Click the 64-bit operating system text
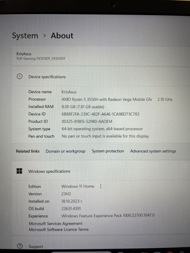The width and height of the screenshot is (190, 253). tap(102, 129)
